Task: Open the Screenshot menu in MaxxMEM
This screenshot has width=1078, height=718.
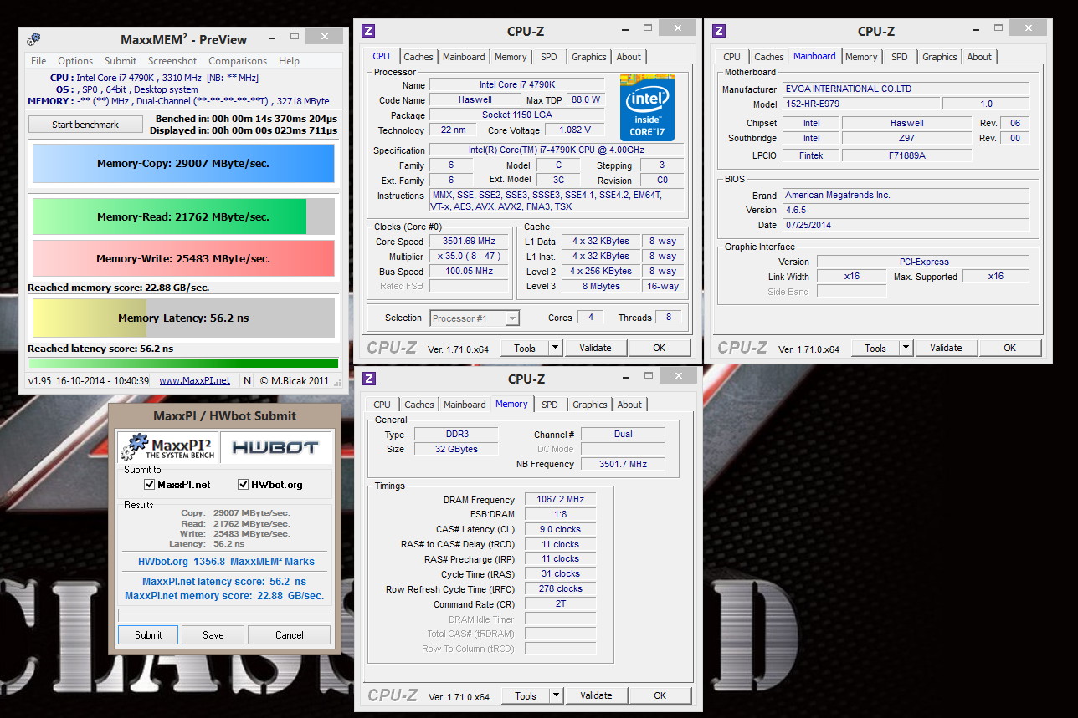Action: pyautogui.click(x=172, y=61)
